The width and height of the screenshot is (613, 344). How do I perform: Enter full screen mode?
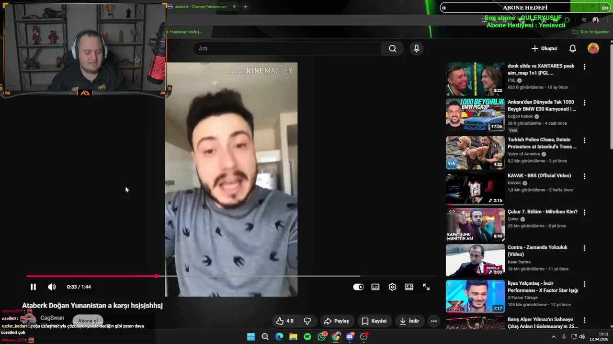tap(426, 287)
